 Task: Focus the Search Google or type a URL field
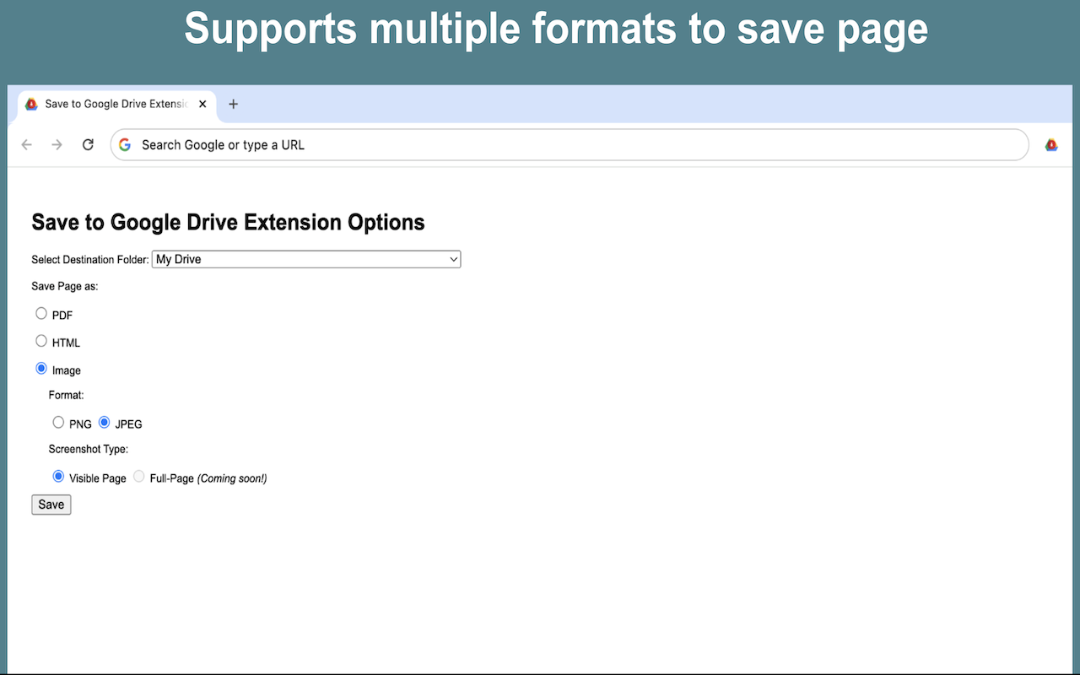(x=570, y=145)
